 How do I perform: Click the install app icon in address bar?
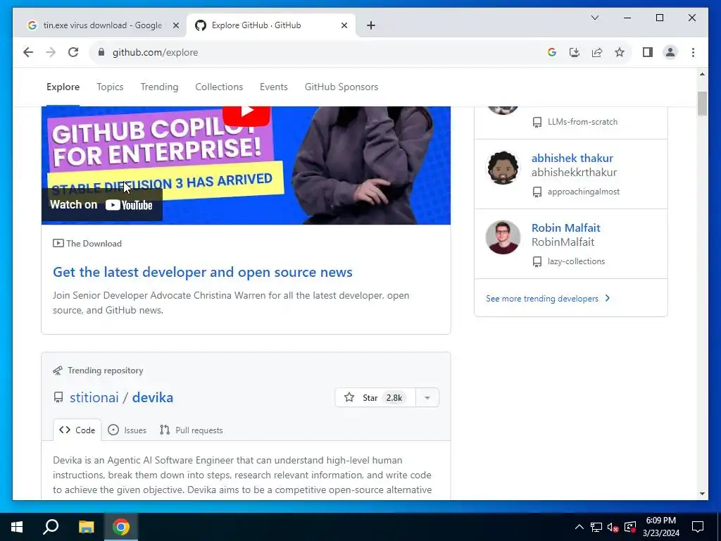575,52
